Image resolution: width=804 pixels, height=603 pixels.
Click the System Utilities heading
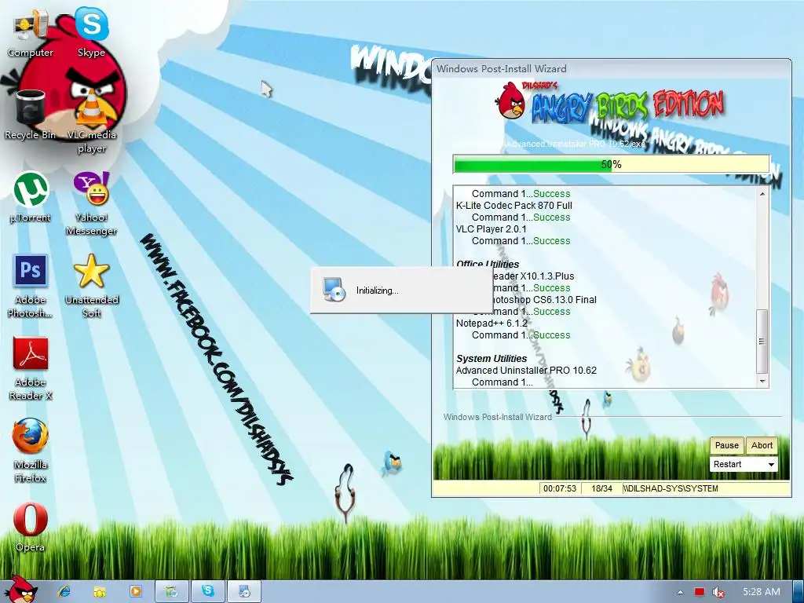click(x=492, y=358)
